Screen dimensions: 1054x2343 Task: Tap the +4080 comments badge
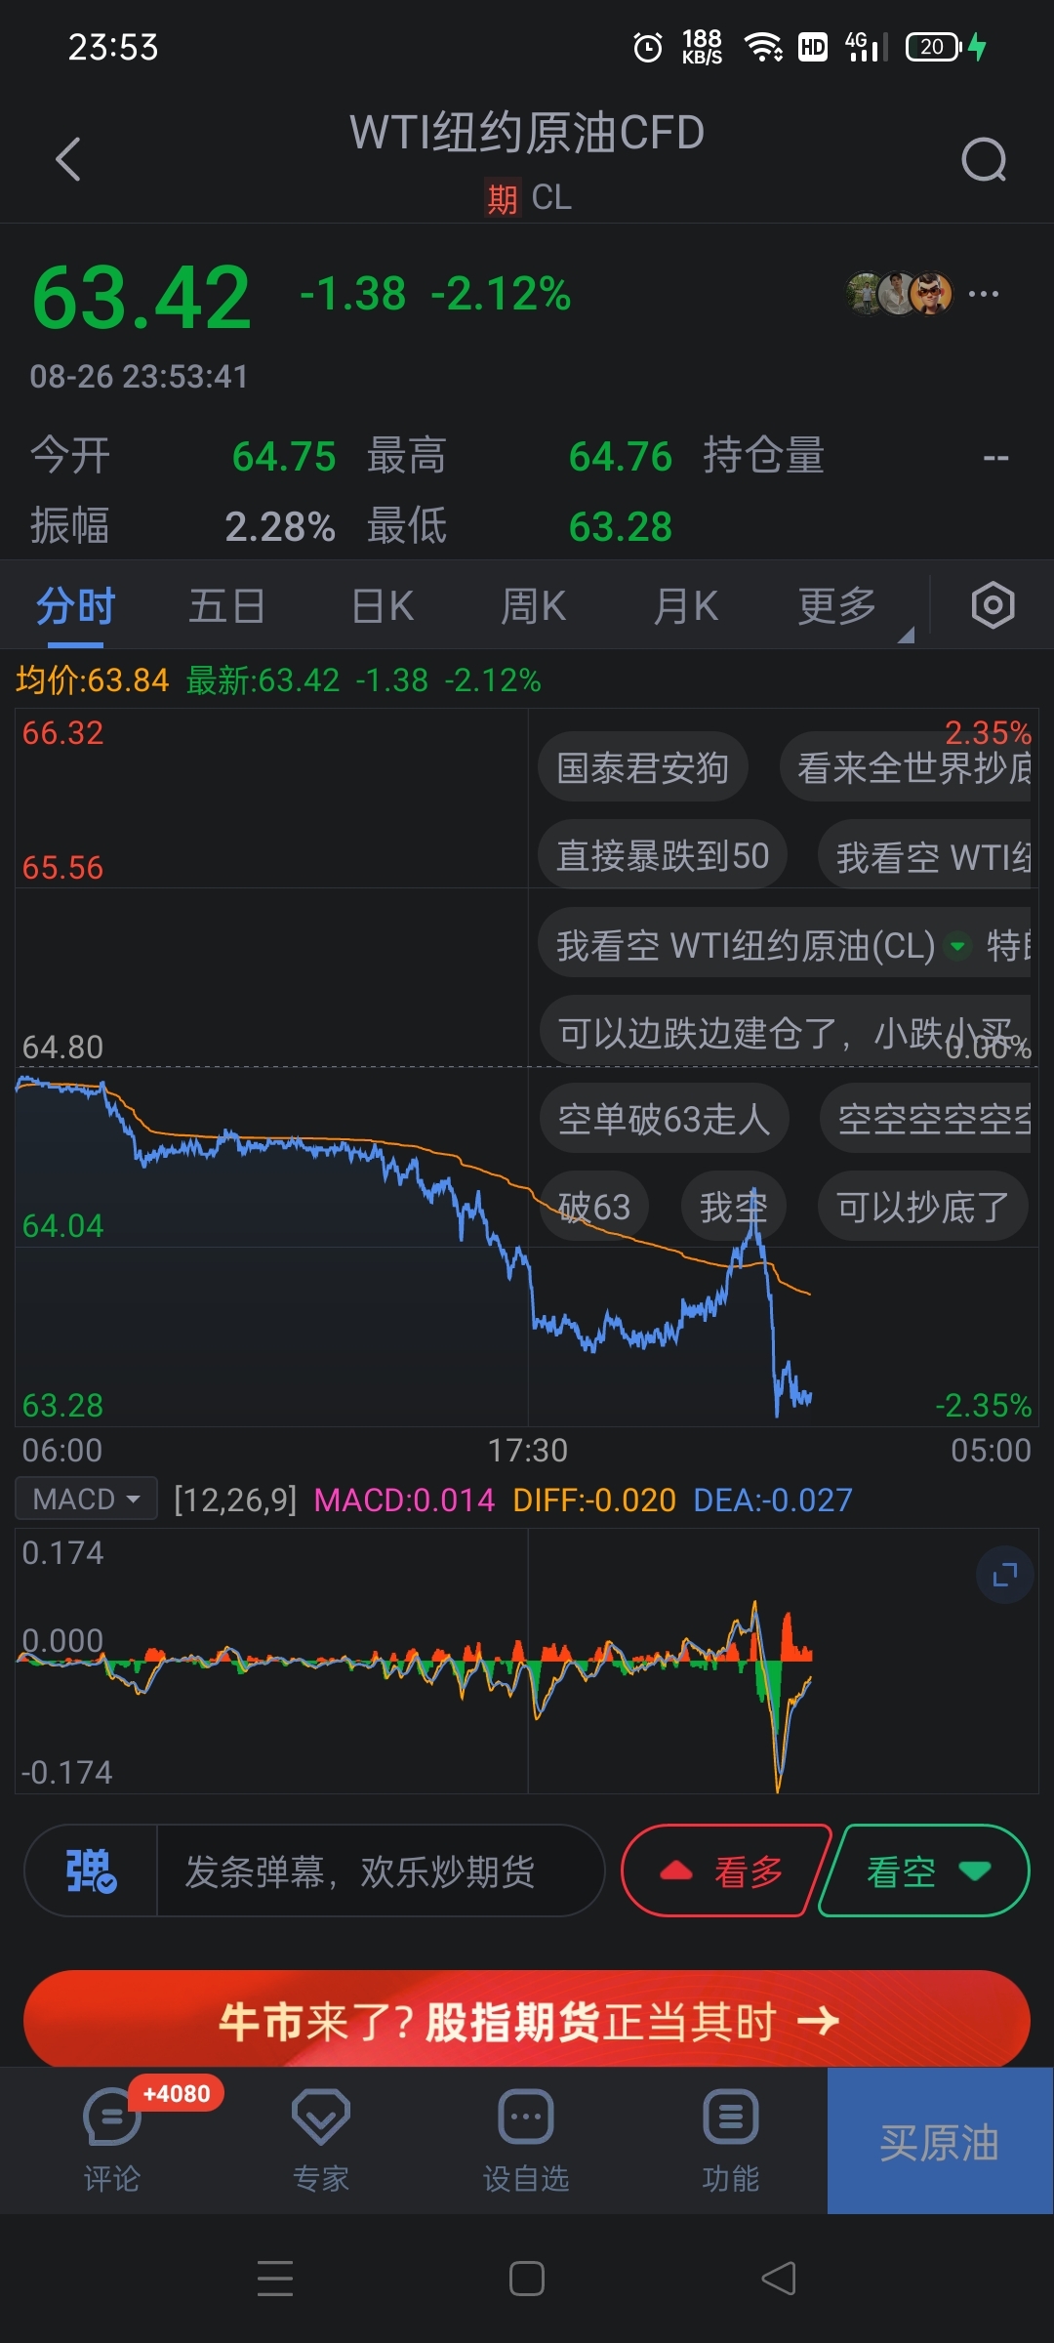(x=176, y=2093)
